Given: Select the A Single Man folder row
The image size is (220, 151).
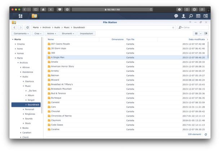Looking at the screenshot, I should (127, 58).
